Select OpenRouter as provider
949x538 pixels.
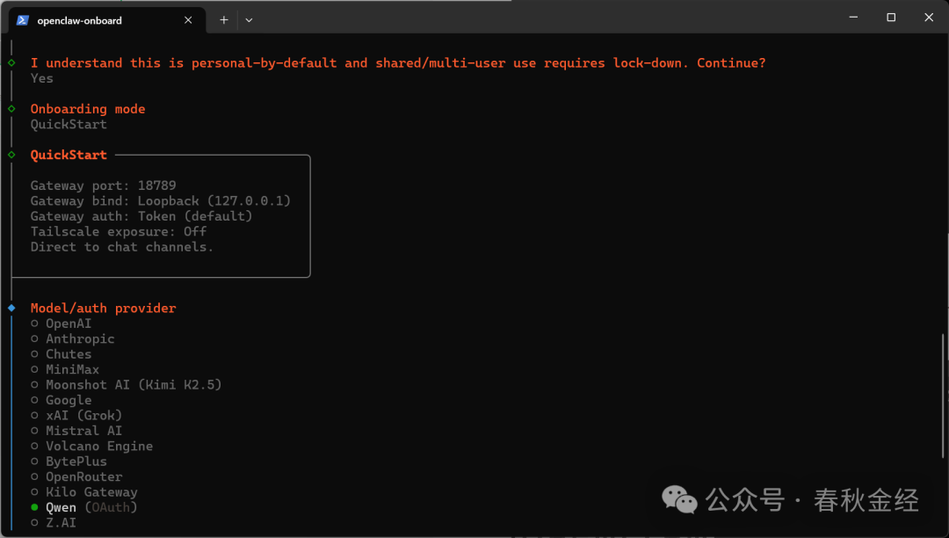(x=83, y=476)
